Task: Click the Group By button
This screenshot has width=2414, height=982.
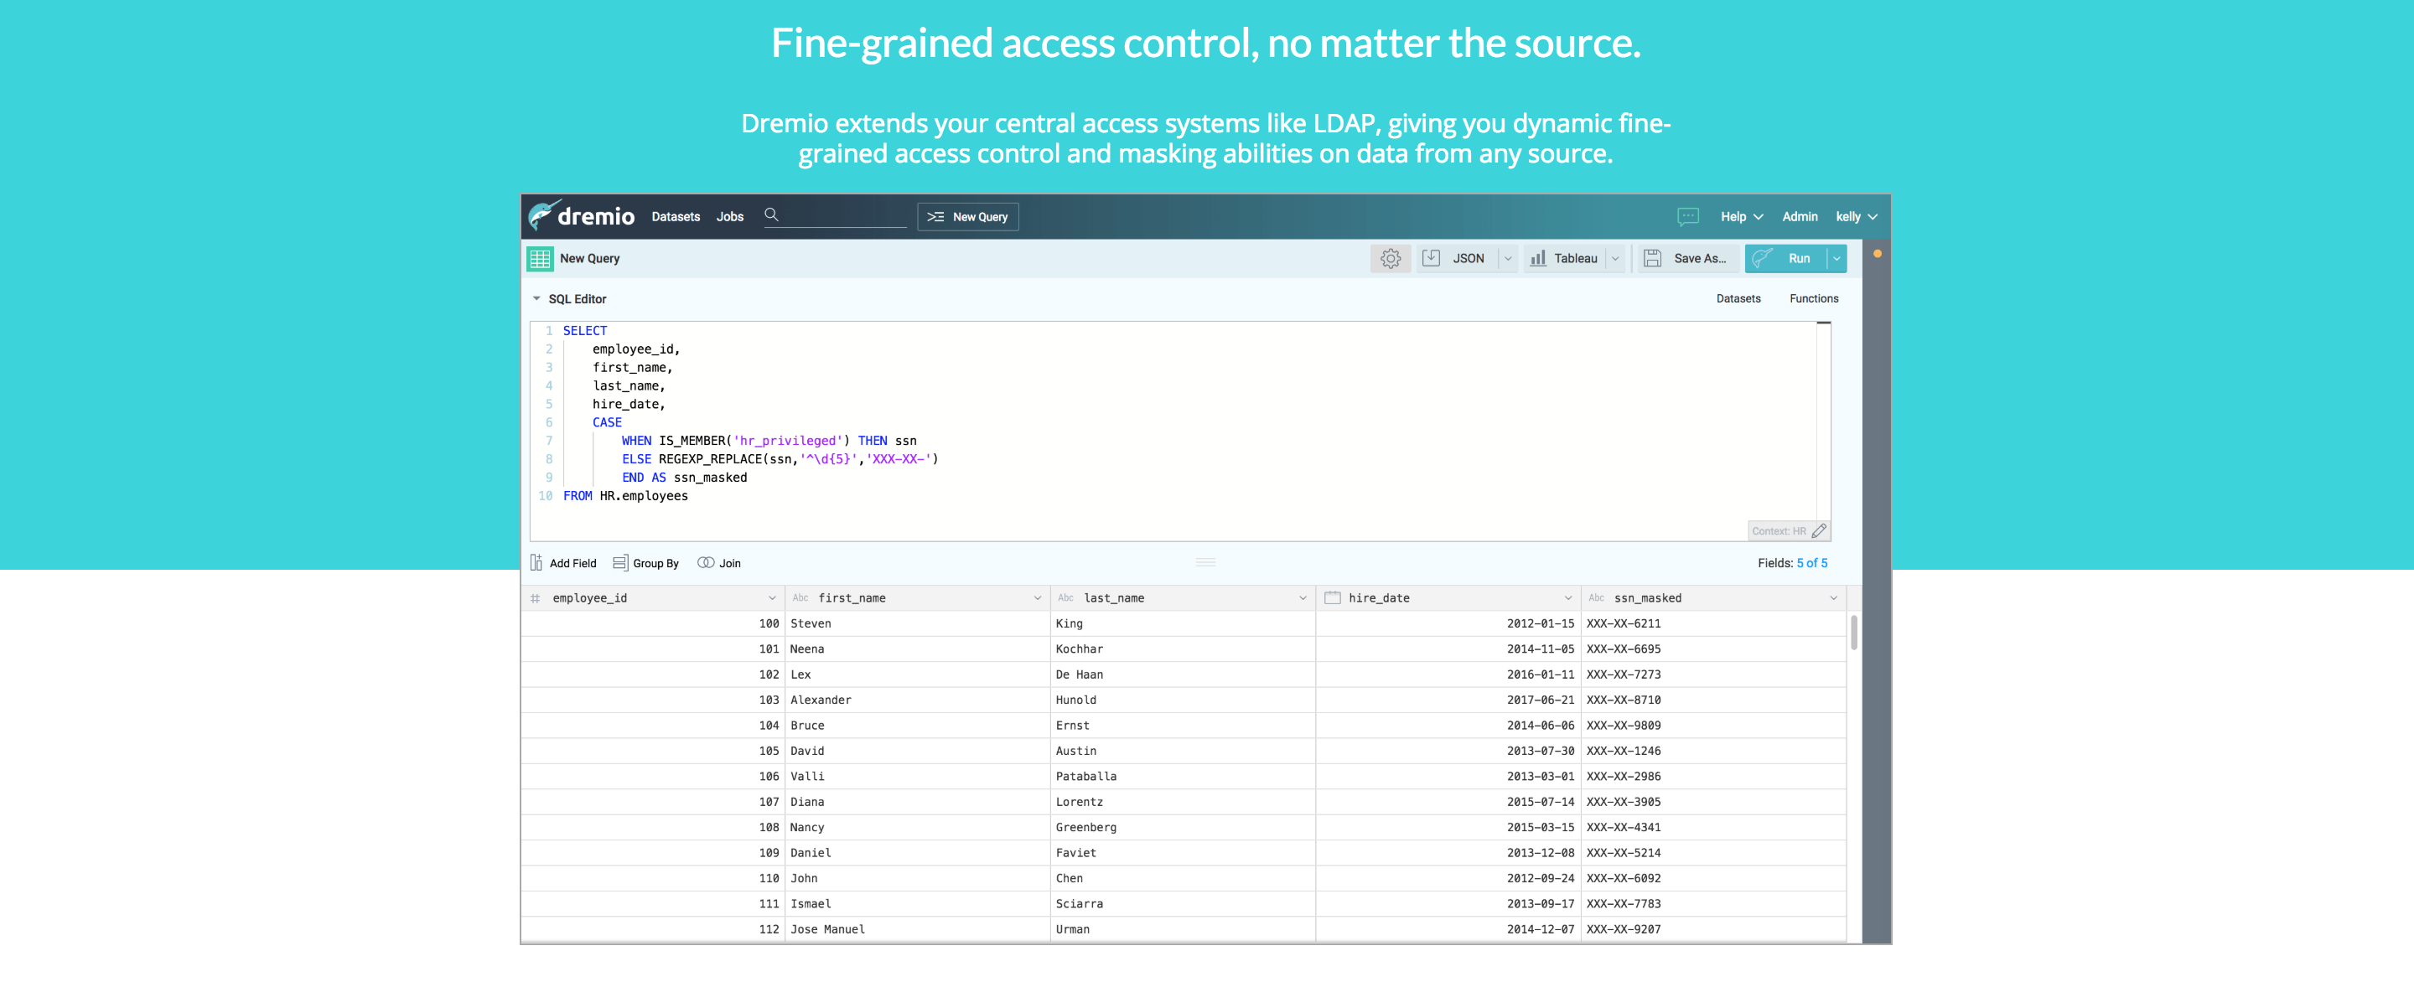Action: (645, 563)
